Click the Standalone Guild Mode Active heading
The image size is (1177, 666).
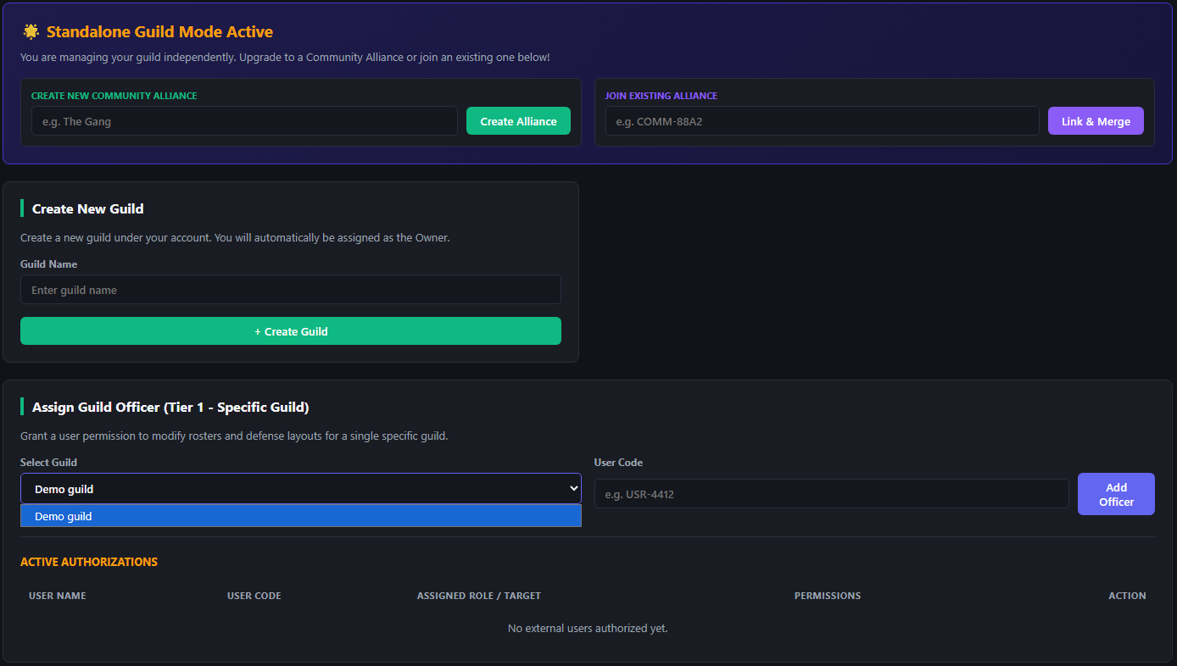[159, 32]
